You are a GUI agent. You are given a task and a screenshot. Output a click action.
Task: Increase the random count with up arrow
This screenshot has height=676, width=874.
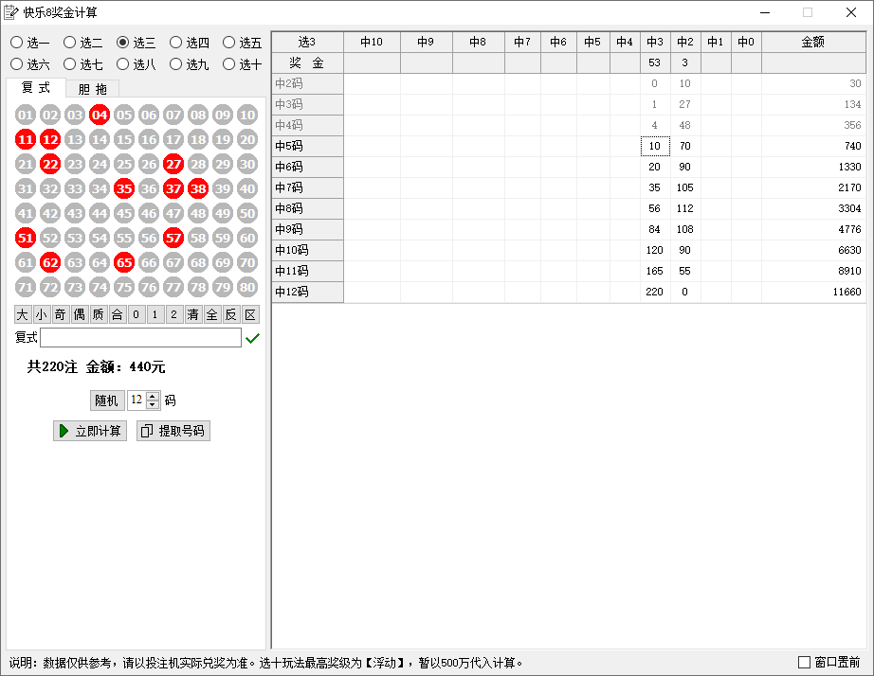[x=153, y=396]
